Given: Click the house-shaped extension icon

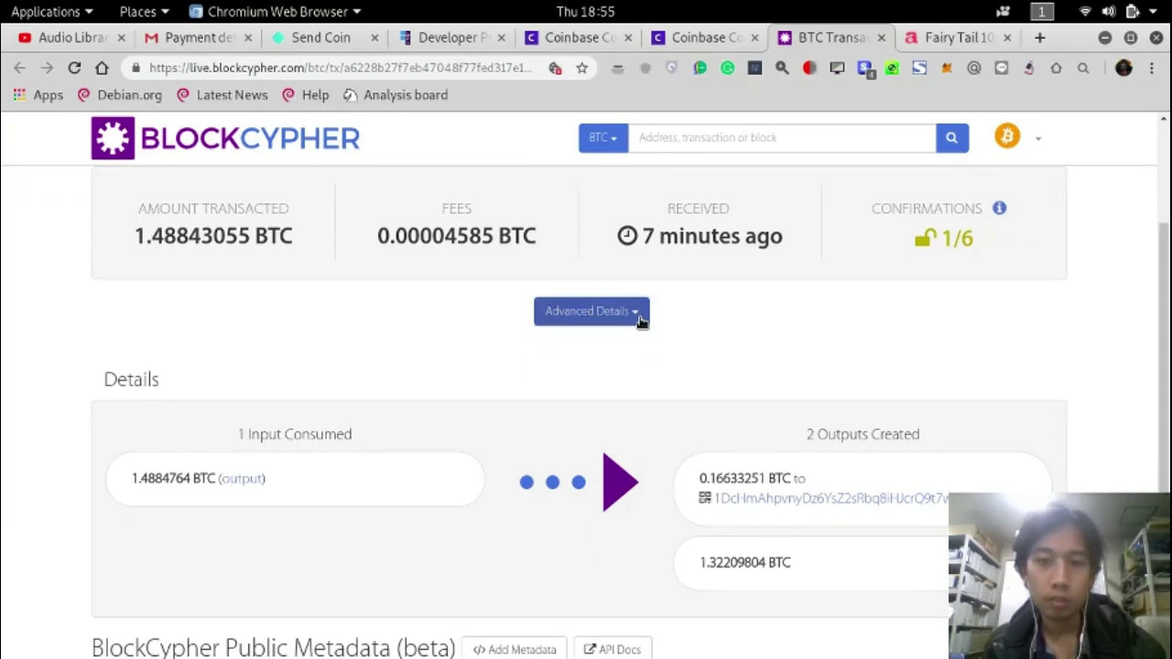Looking at the screenshot, I should (x=1057, y=68).
